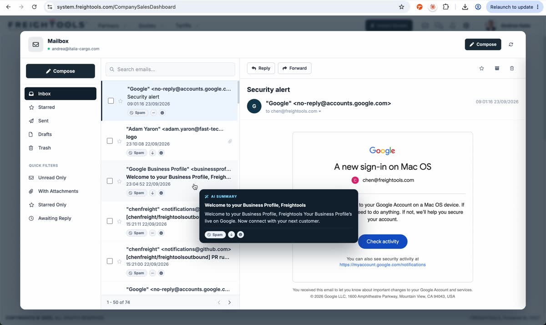Refresh the mailbox with the sync icon
Image resolution: width=546 pixels, height=325 pixels.
click(x=511, y=45)
